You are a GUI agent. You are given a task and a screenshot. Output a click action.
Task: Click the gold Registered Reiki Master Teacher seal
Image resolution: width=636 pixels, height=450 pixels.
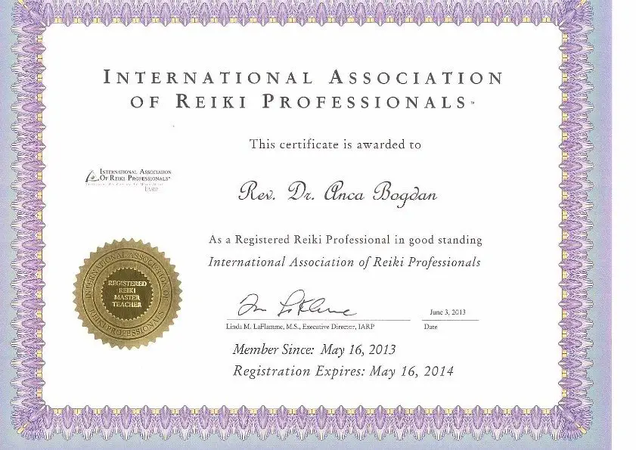[127, 294]
